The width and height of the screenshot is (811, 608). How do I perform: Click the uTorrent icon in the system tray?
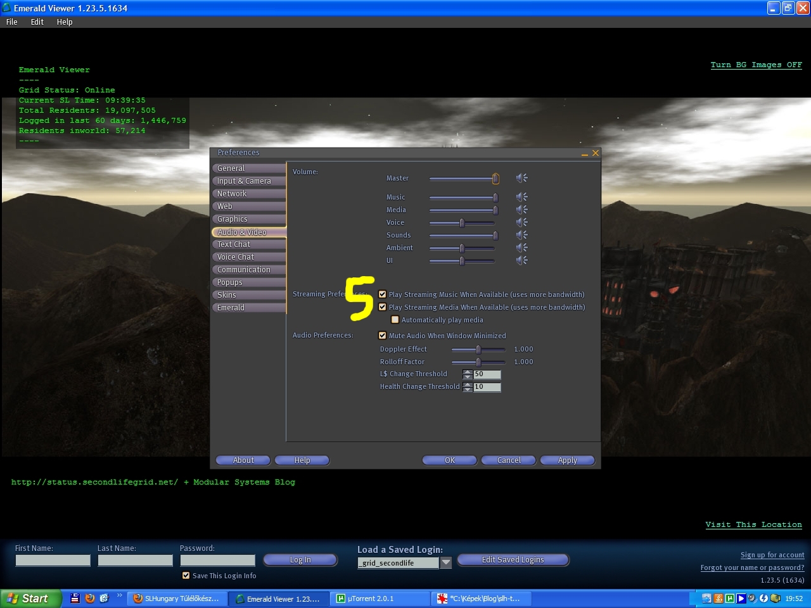coord(729,598)
